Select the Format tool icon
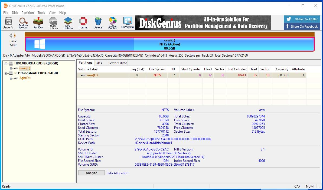323x190 pixels. coord(83,23)
